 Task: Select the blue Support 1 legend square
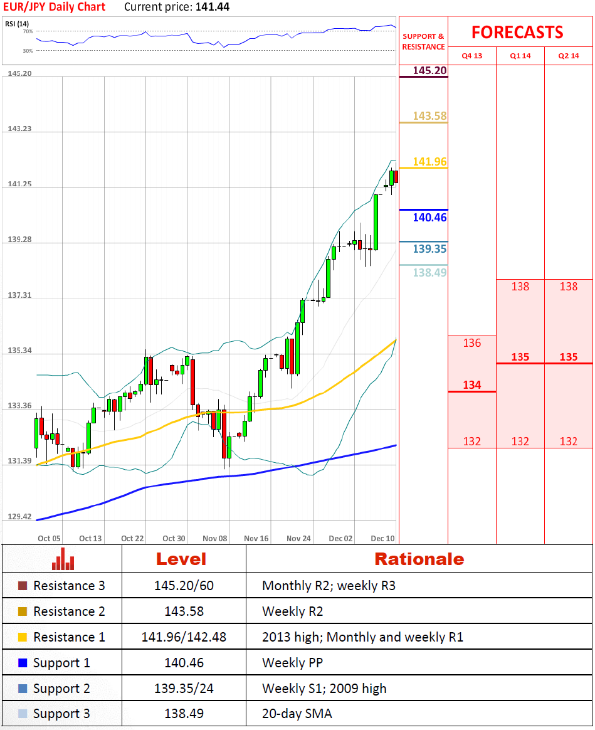(x=23, y=663)
